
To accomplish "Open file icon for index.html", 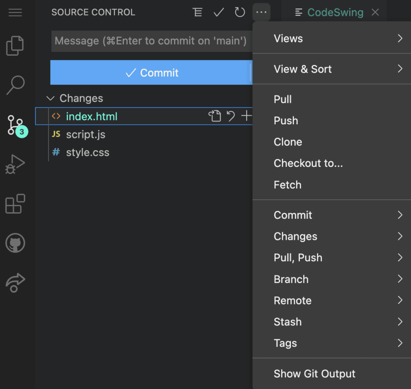I will click(214, 116).
